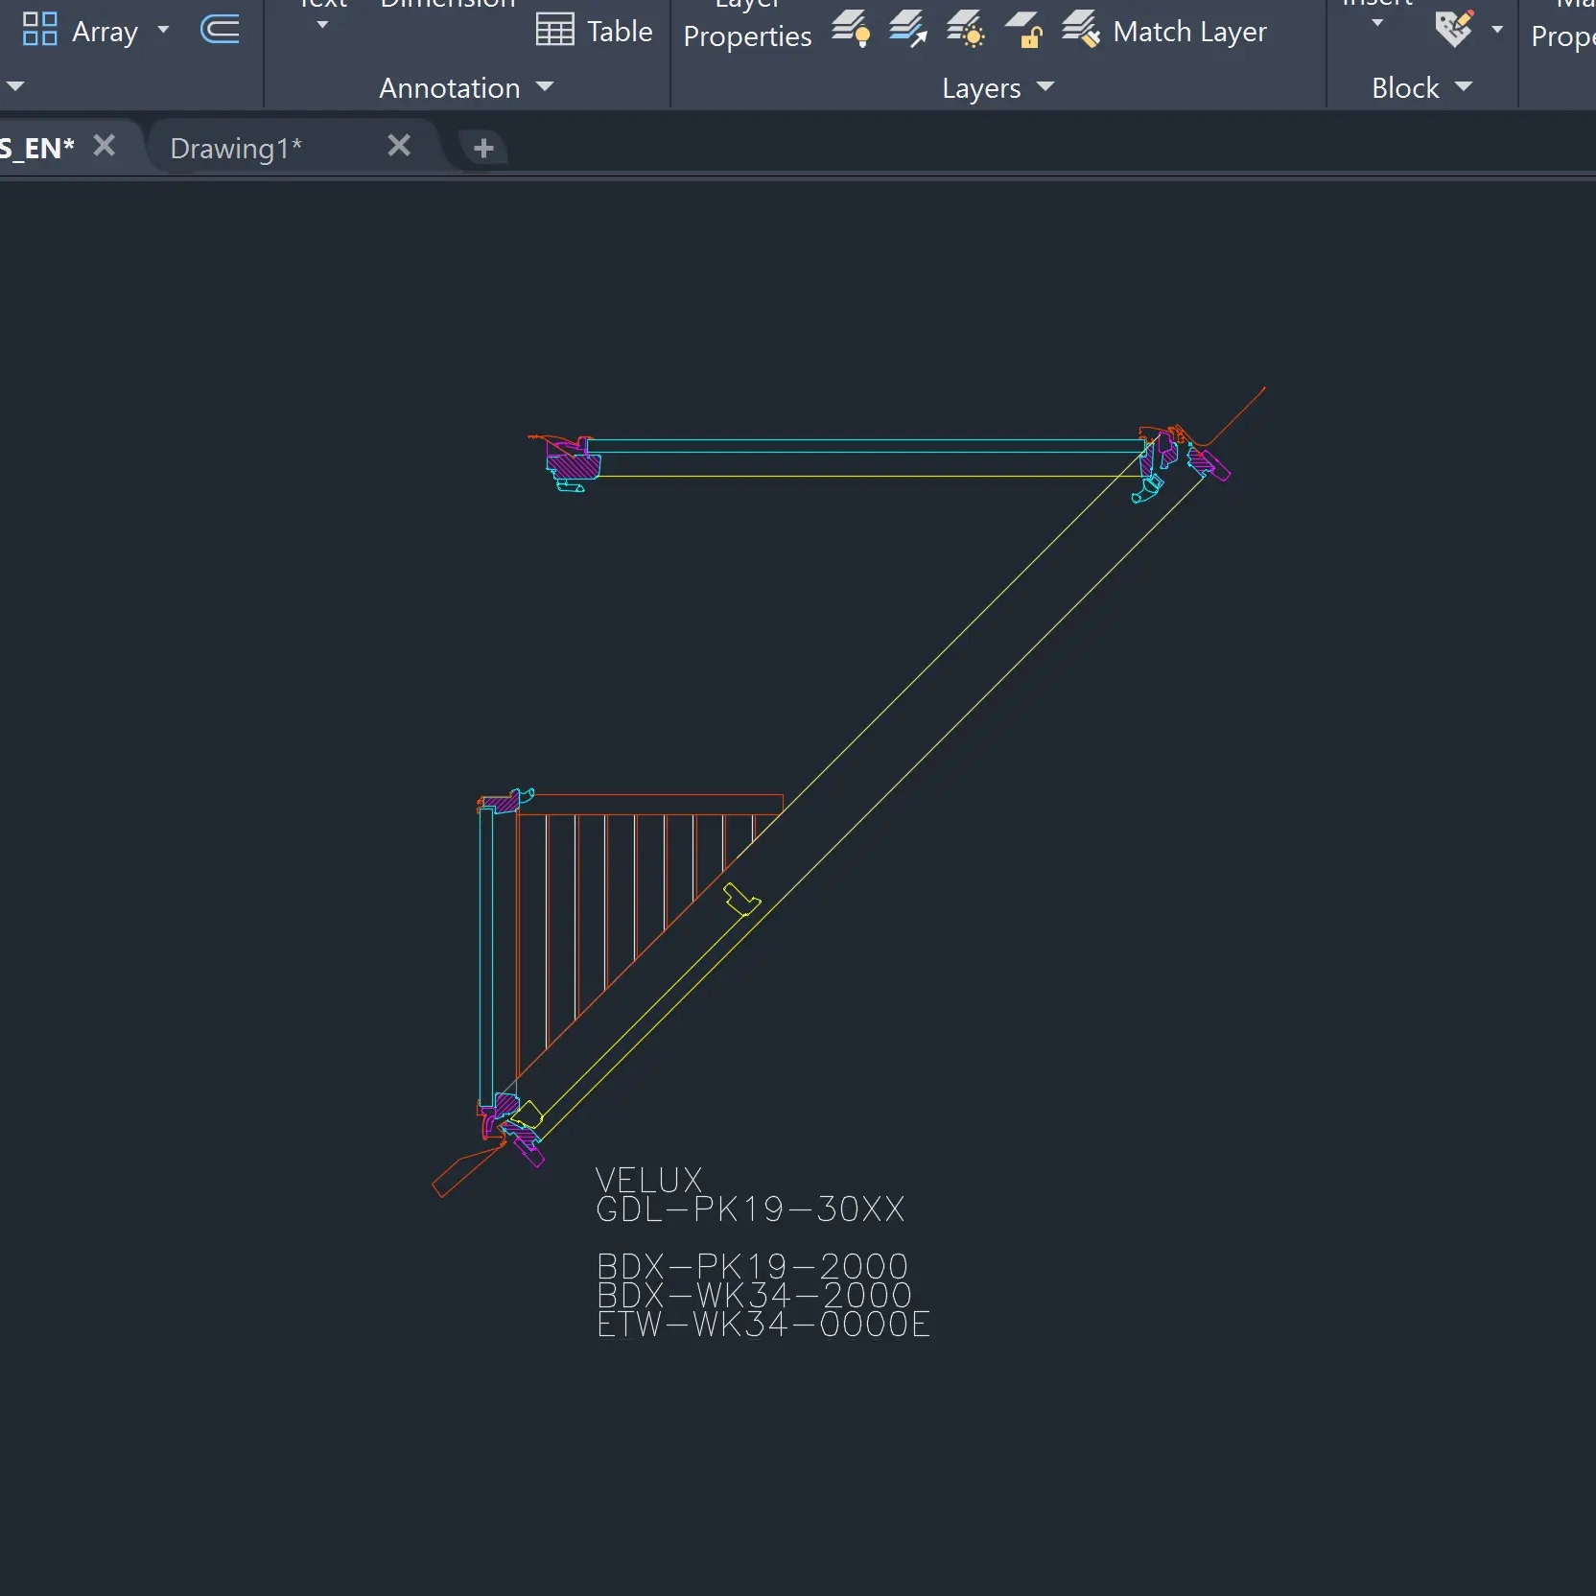This screenshot has height=1596, width=1596.
Task: Click the Array tool icon
Action: 39,29
